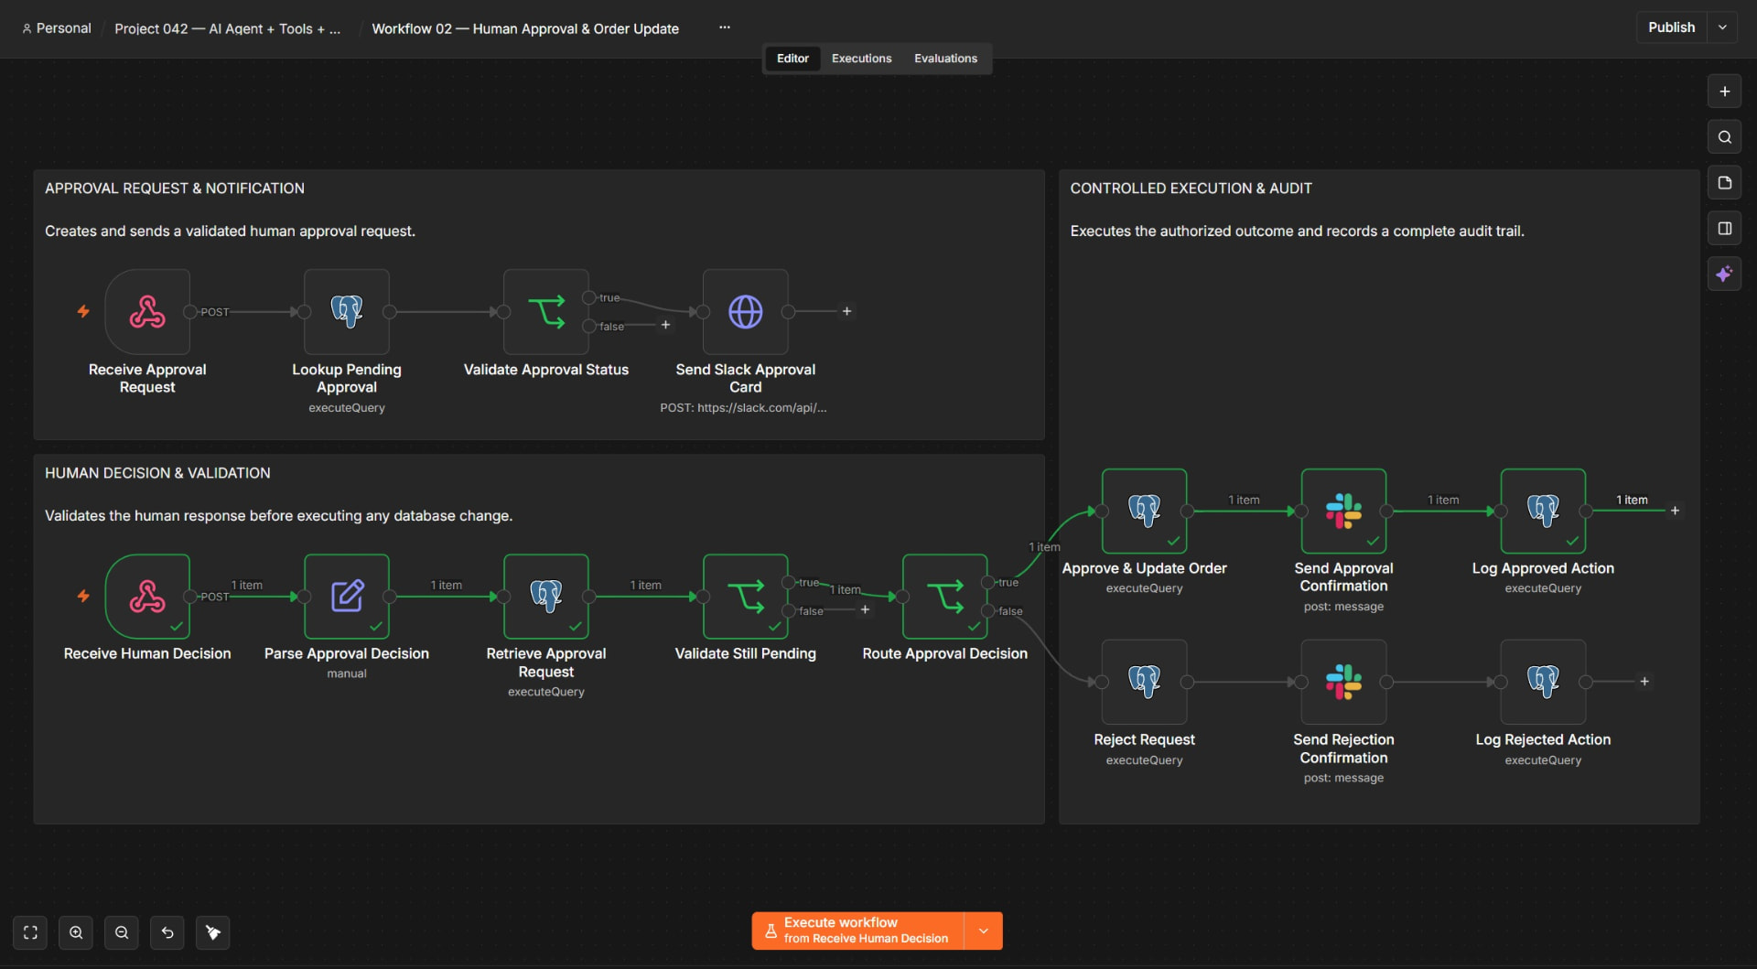Click the true output of Validate Approval Status
This screenshot has width=1757, height=969.
pos(589,297)
